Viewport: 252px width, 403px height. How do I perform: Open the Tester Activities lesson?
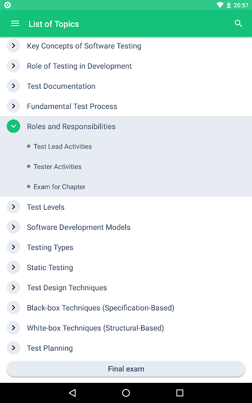click(x=57, y=167)
